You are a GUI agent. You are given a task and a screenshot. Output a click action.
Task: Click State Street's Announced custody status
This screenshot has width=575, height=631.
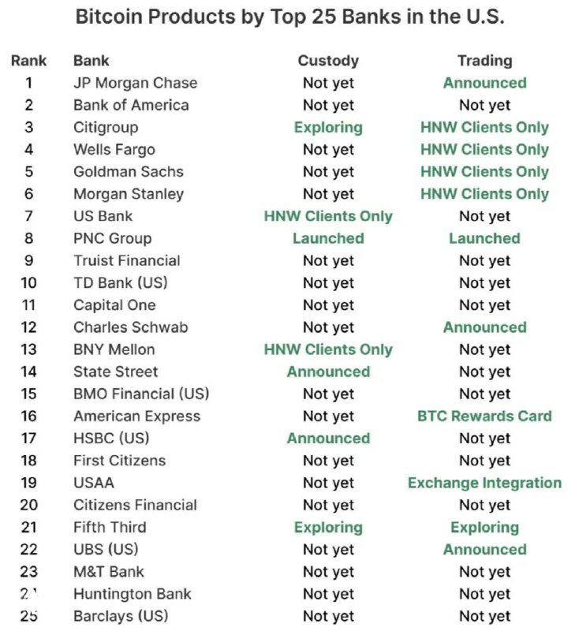[328, 372]
